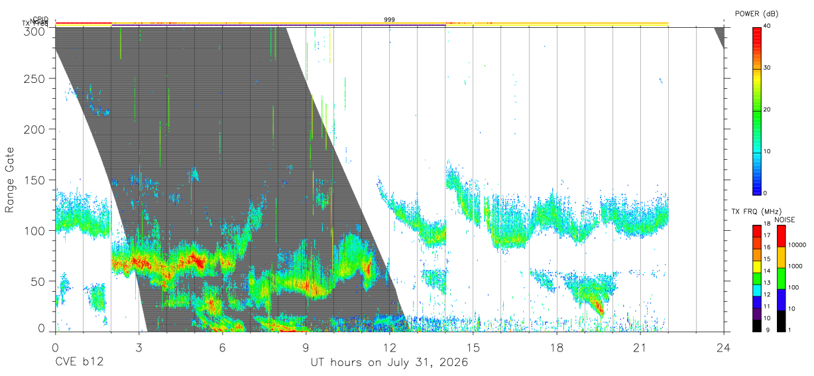The height and width of the screenshot is (376, 814).
Task: Click the red 17–18 MHz TX FRQ swatch
Action: [x=756, y=231]
